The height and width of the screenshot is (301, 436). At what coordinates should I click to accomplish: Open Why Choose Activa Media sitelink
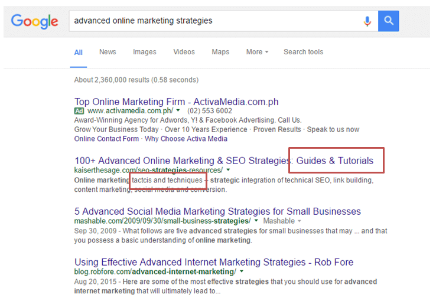tap(186, 139)
